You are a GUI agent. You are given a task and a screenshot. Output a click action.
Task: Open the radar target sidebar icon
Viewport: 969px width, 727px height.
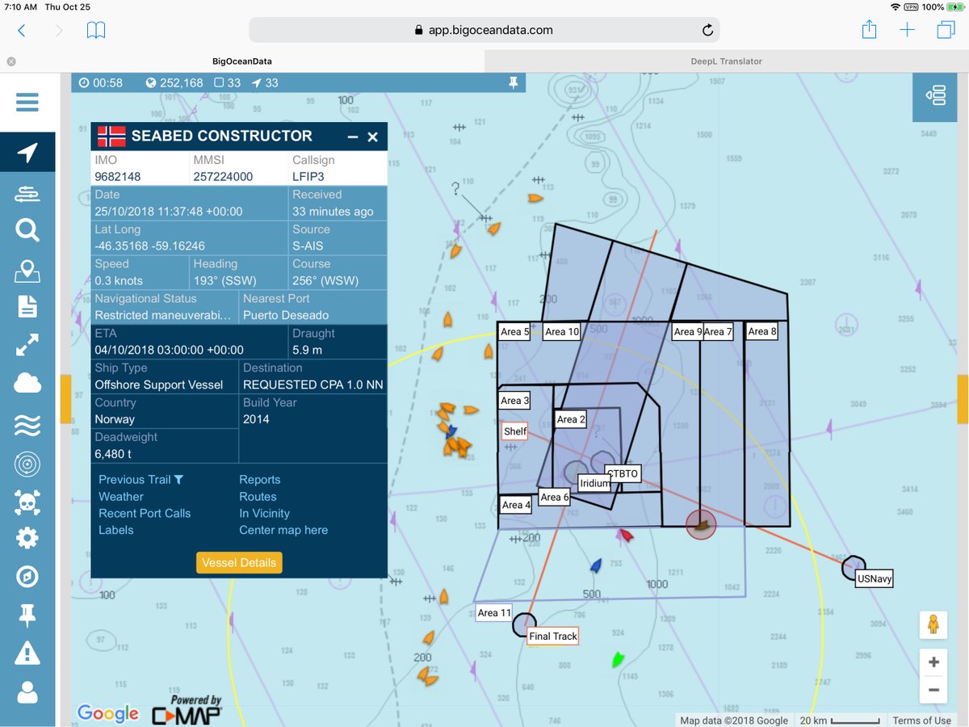[27, 464]
